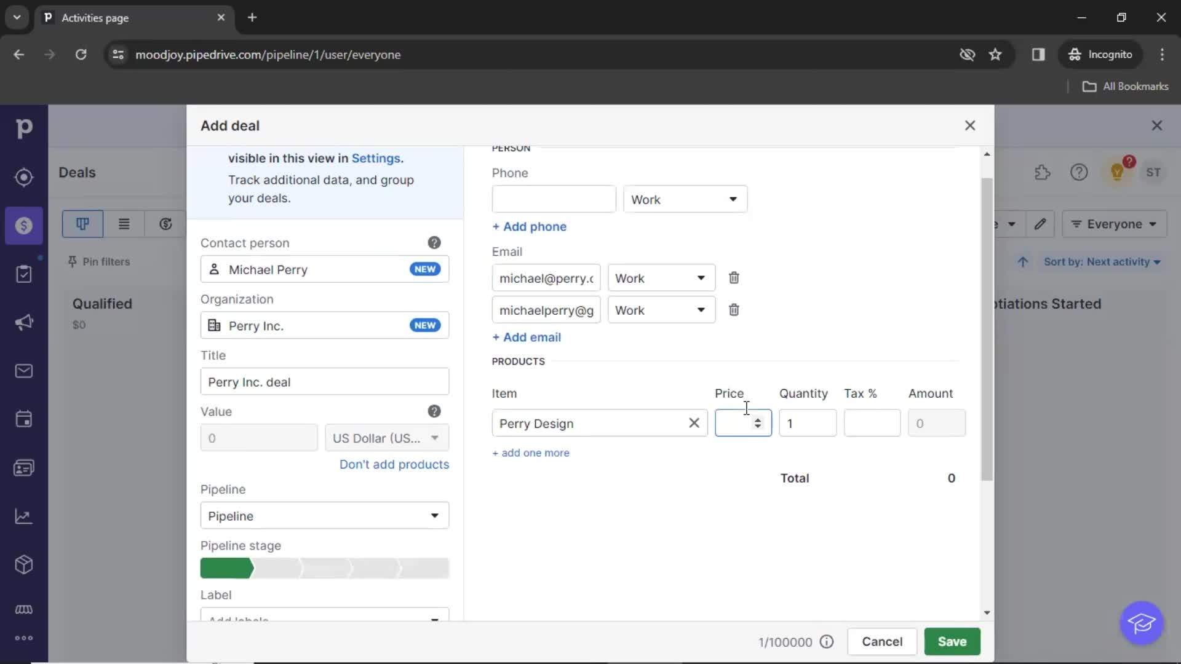Toggle the Kanban board view layout

(x=82, y=223)
